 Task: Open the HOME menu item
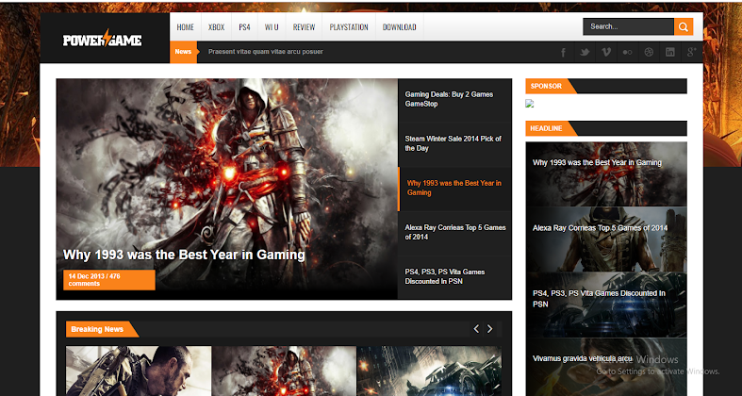tap(185, 27)
